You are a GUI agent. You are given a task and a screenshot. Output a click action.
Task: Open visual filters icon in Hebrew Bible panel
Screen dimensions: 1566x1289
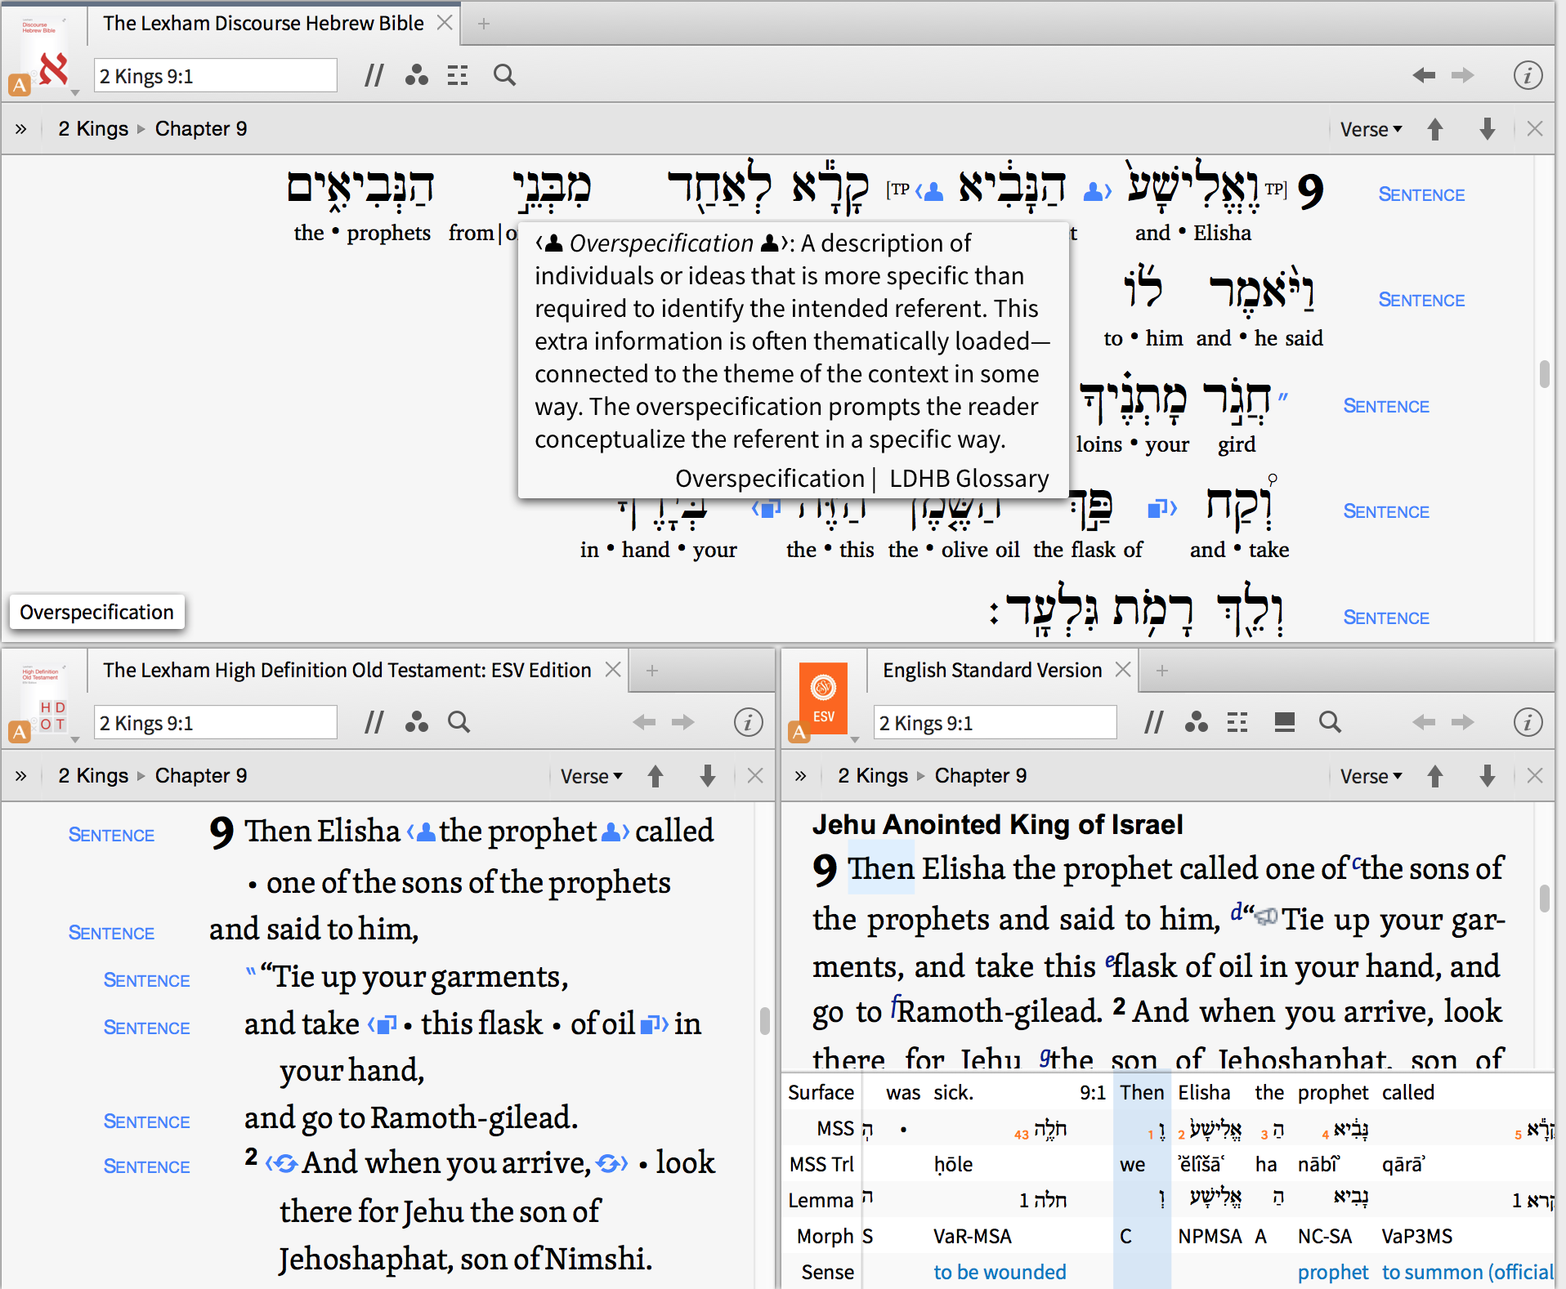click(x=416, y=76)
